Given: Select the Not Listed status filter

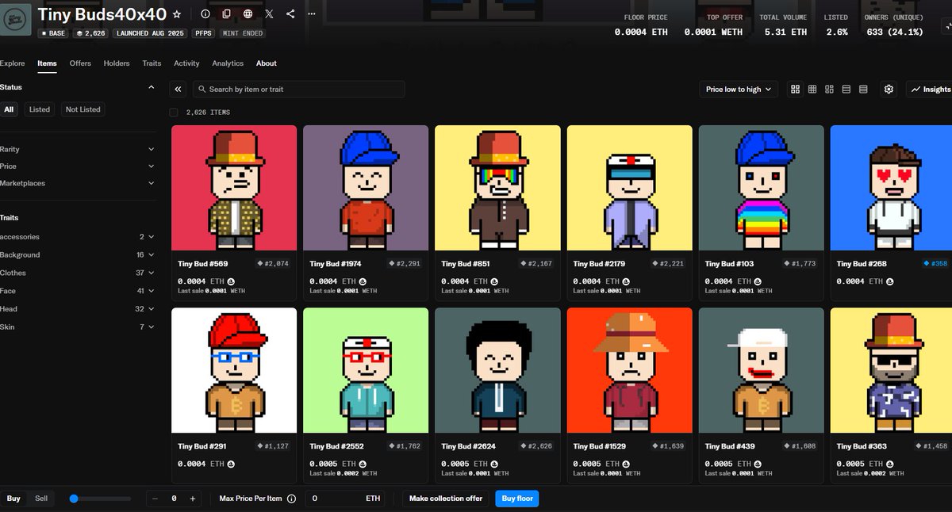Looking at the screenshot, I should click(83, 109).
